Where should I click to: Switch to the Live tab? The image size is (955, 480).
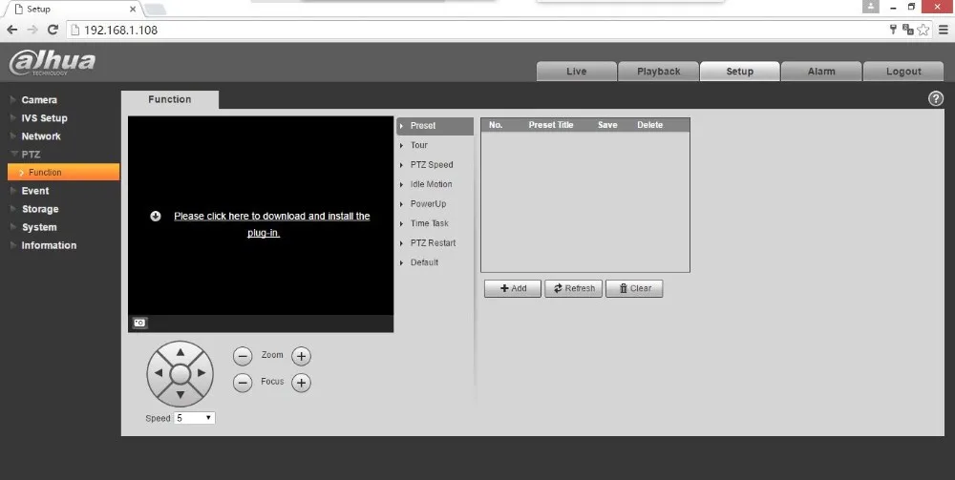[576, 72]
